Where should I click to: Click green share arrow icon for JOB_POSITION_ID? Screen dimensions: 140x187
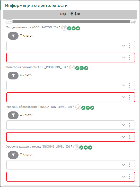[82, 68]
